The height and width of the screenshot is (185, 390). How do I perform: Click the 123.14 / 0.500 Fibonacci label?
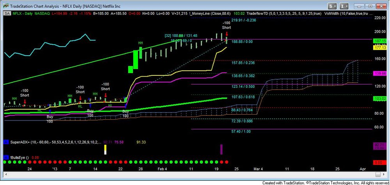(x=243, y=87)
